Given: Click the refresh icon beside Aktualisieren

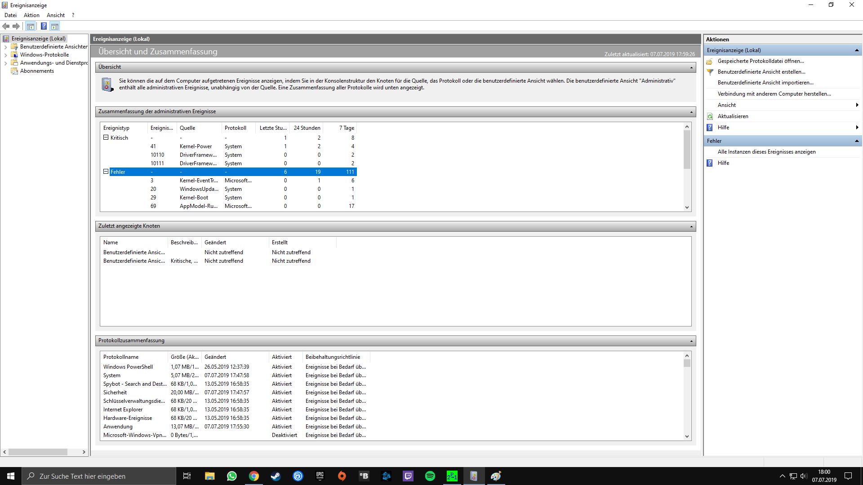Looking at the screenshot, I should [x=710, y=116].
